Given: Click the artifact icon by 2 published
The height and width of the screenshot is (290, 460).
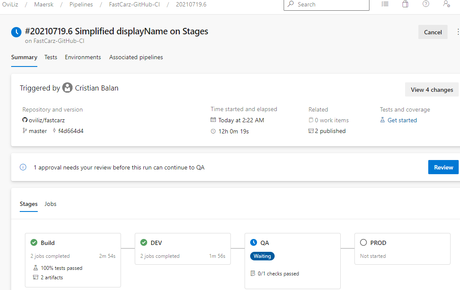Looking at the screenshot, I should pyautogui.click(x=311, y=131).
